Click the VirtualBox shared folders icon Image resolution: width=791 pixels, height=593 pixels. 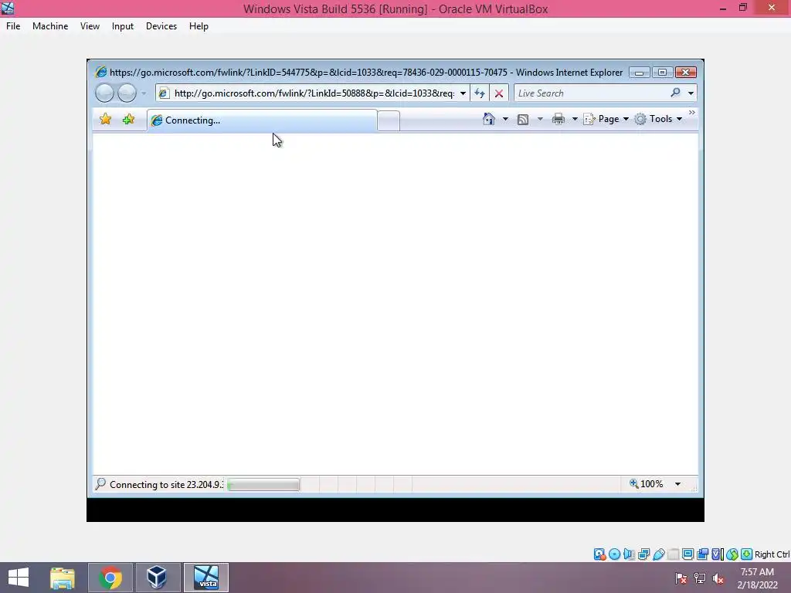tap(674, 554)
